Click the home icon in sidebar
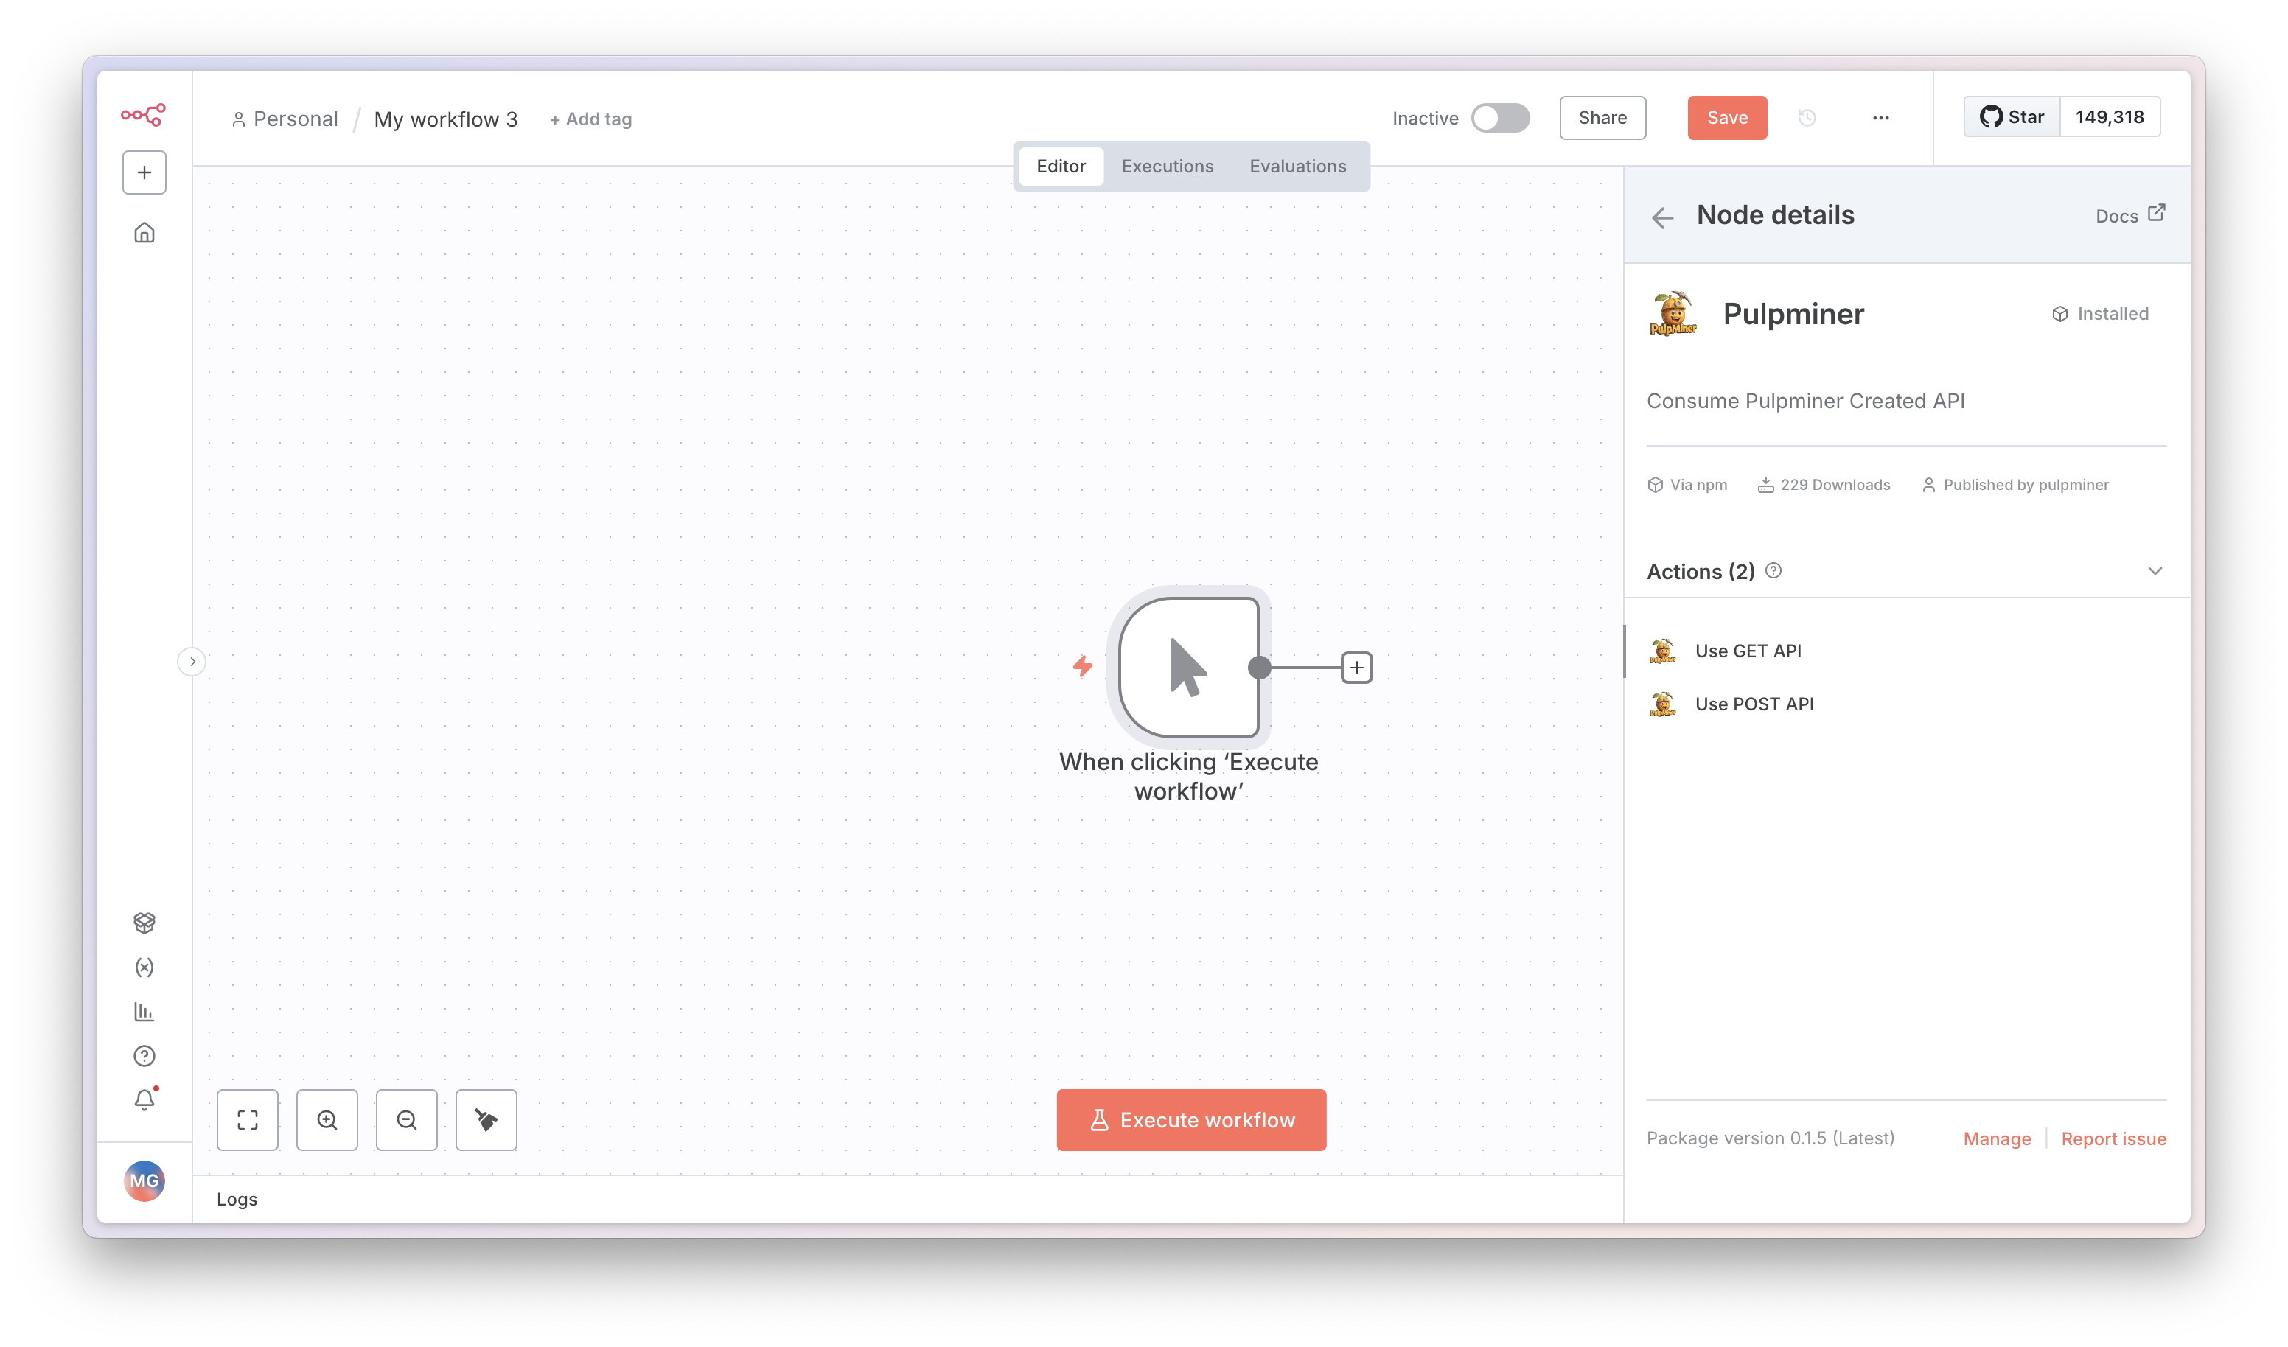The height and width of the screenshot is (1347, 2288). pyautogui.click(x=144, y=234)
